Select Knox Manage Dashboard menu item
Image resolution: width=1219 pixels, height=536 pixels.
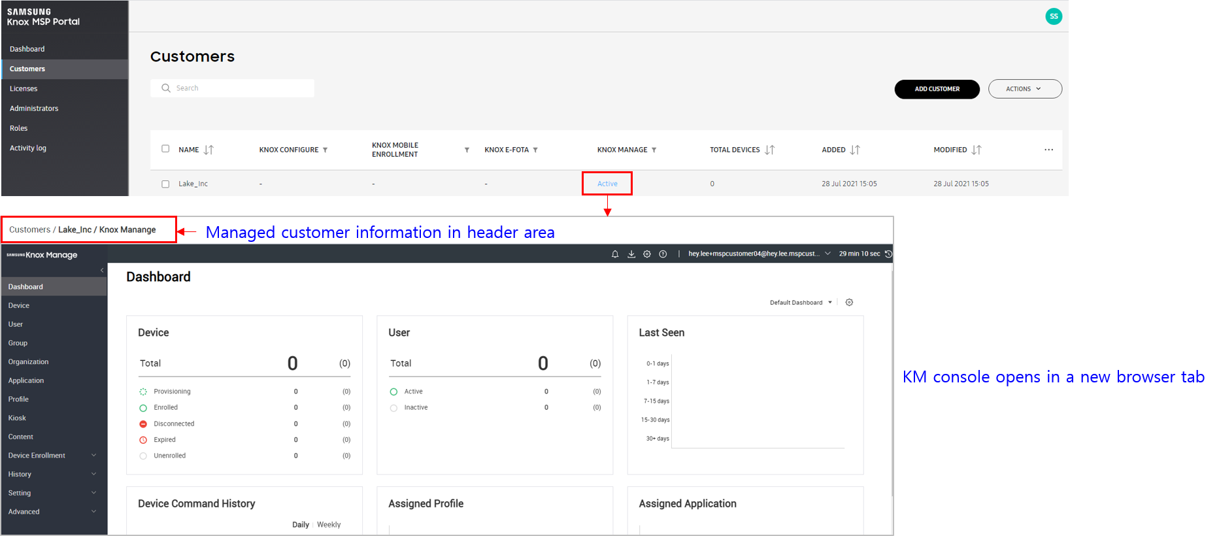click(x=54, y=287)
